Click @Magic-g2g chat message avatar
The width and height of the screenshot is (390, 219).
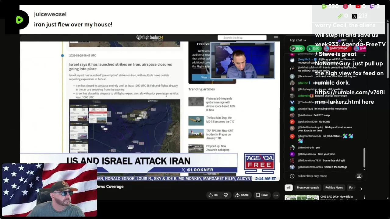(x=292, y=109)
